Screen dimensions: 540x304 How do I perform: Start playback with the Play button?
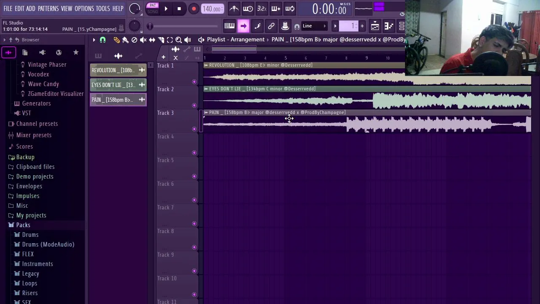(x=166, y=8)
